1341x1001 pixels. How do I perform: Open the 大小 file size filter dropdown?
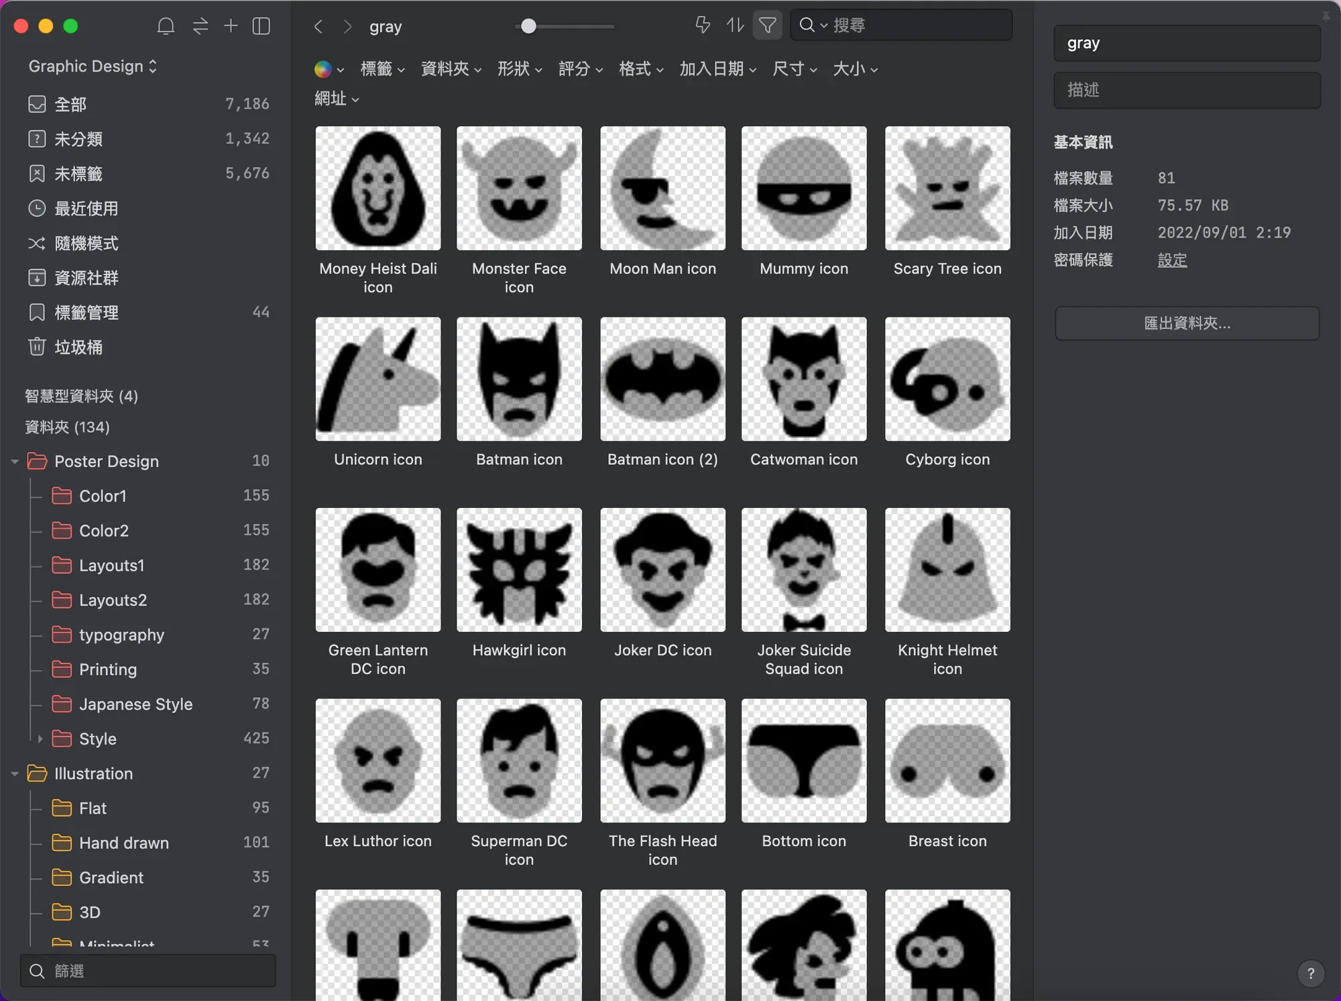coord(855,69)
